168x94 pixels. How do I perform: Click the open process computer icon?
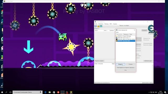[96, 26]
